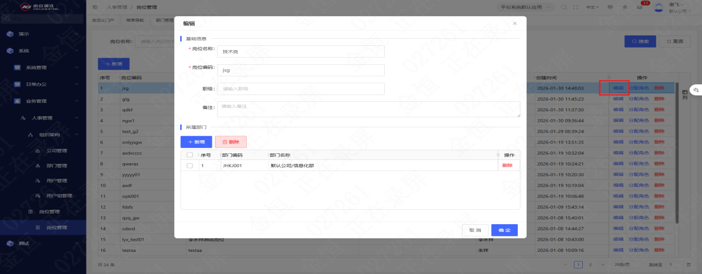Open the 中文 language dropdown

point(593,7)
